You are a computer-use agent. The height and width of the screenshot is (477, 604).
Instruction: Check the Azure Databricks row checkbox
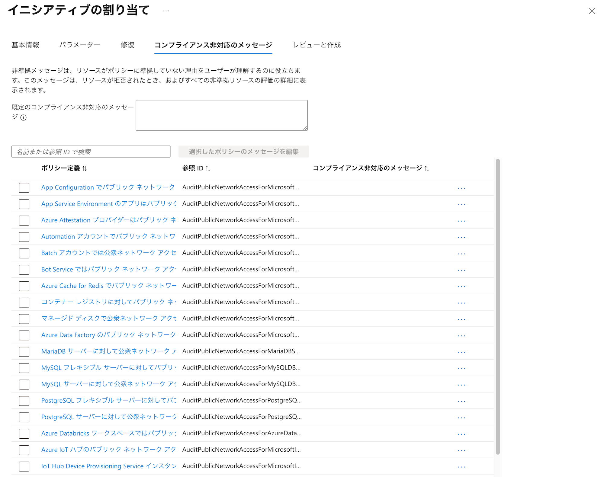(x=24, y=434)
